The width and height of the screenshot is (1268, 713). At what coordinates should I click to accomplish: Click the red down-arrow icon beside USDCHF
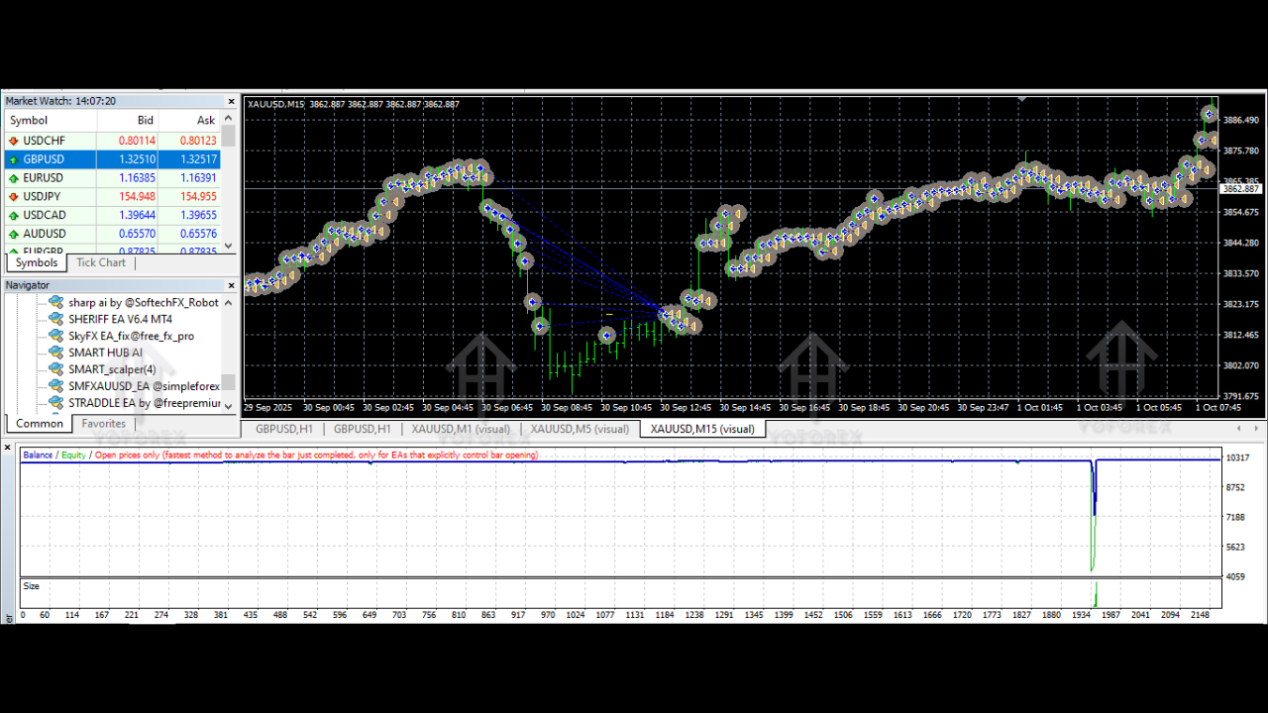13,140
